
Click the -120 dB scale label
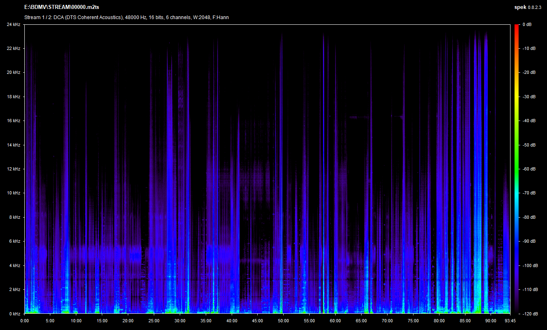(529, 314)
